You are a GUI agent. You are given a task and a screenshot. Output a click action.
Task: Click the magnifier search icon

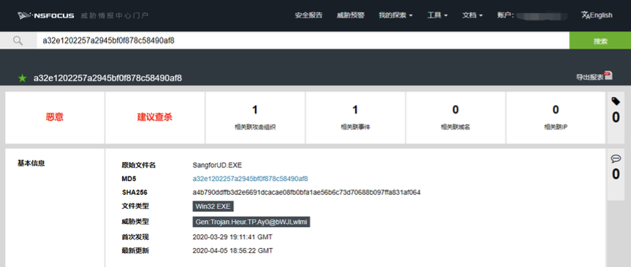pyautogui.click(x=18, y=41)
